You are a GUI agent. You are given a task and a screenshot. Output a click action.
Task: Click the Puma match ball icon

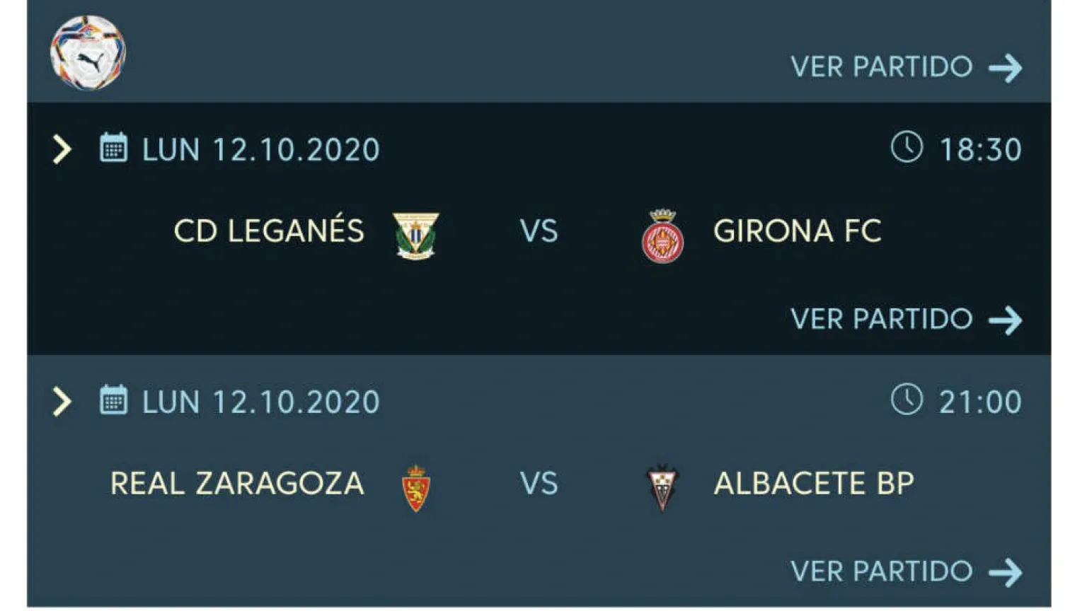click(88, 53)
